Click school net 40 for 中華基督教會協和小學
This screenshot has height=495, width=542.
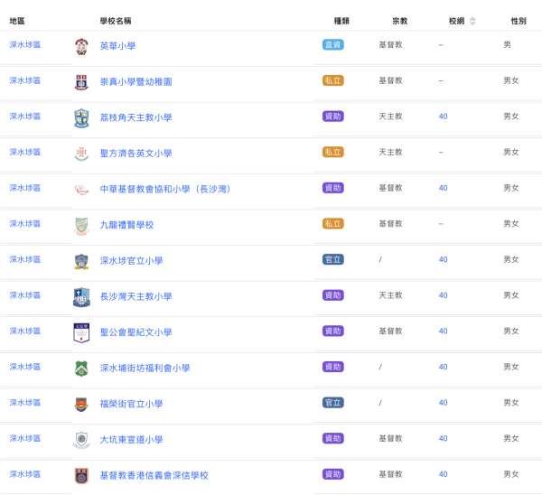tap(443, 188)
